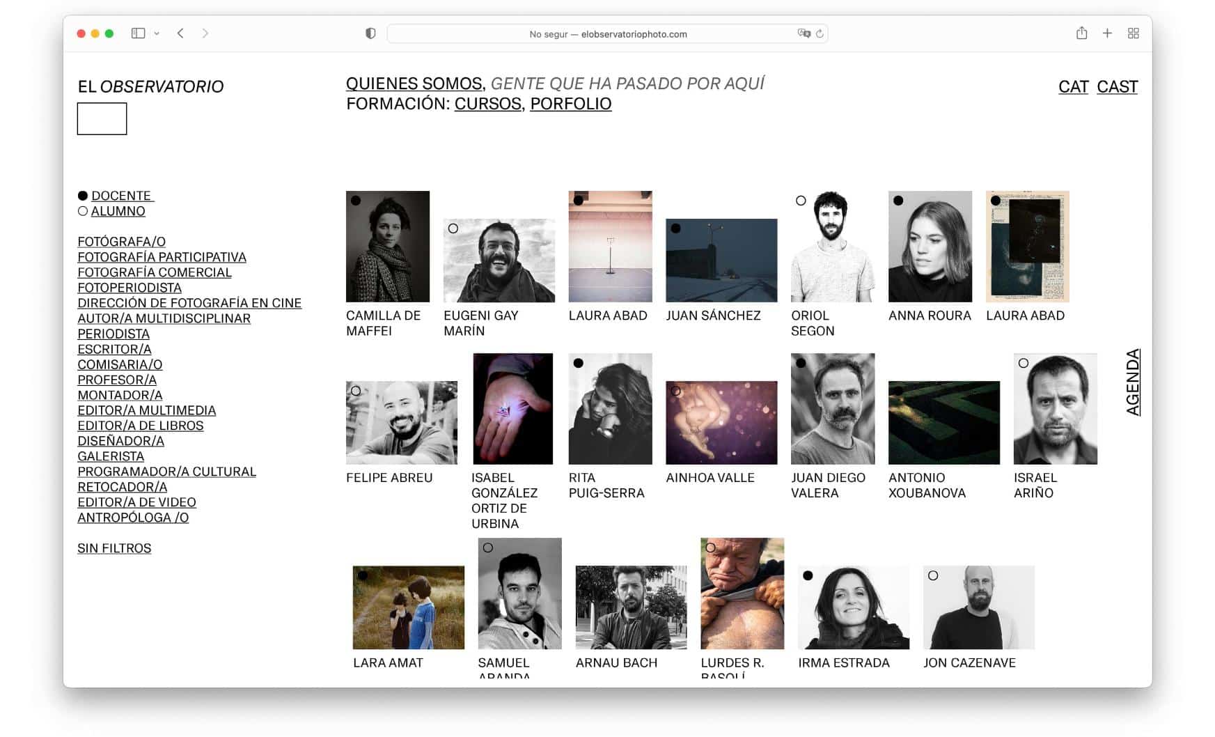Open the sidebar options dropdown chevron
This screenshot has width=1215, height=737.
[x=157, y=33]
